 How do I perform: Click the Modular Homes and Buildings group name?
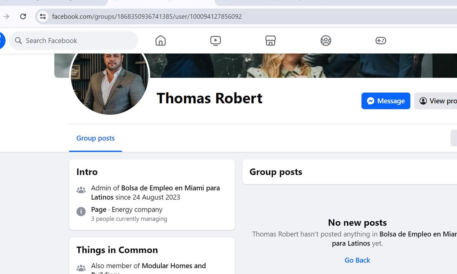point(173,266)
